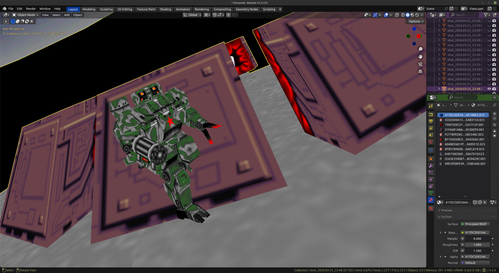
Task: Click the zoom magnifier in viewport gizmos
Action: point(420,49)
